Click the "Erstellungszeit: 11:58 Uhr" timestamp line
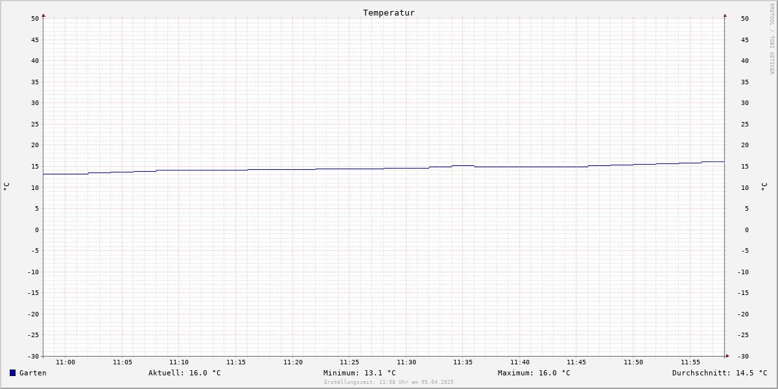This screenshot has width=778, height=389. click(389, 382)
